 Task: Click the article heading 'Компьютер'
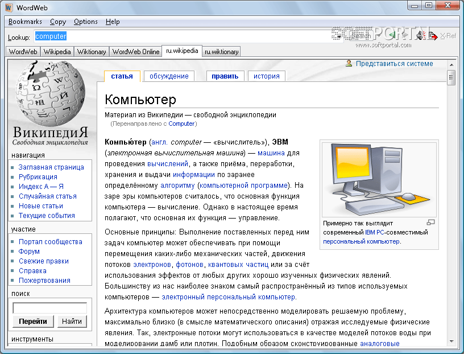[140, 100]
